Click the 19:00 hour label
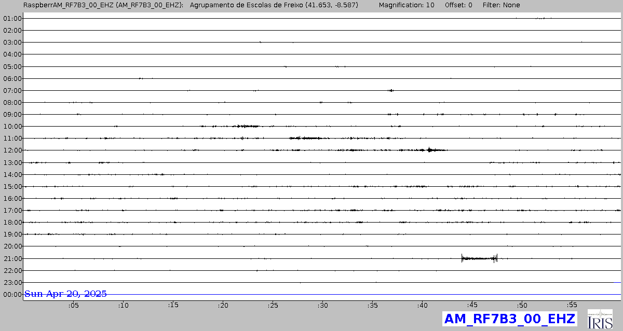Viewport: 623px width, 331px height. tap(12, 235)
